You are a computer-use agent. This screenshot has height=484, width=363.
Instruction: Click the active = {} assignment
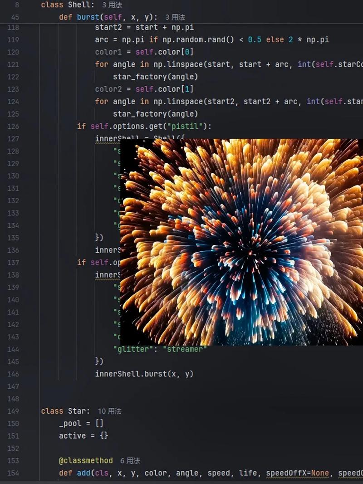pos(83,435)
